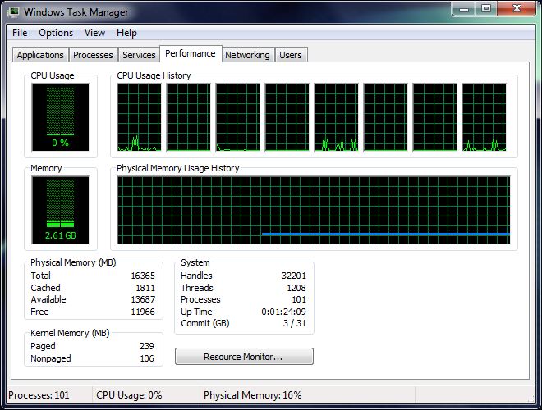Click the Available value 13687
Screen dimensions: 542x410
point(143,299)
